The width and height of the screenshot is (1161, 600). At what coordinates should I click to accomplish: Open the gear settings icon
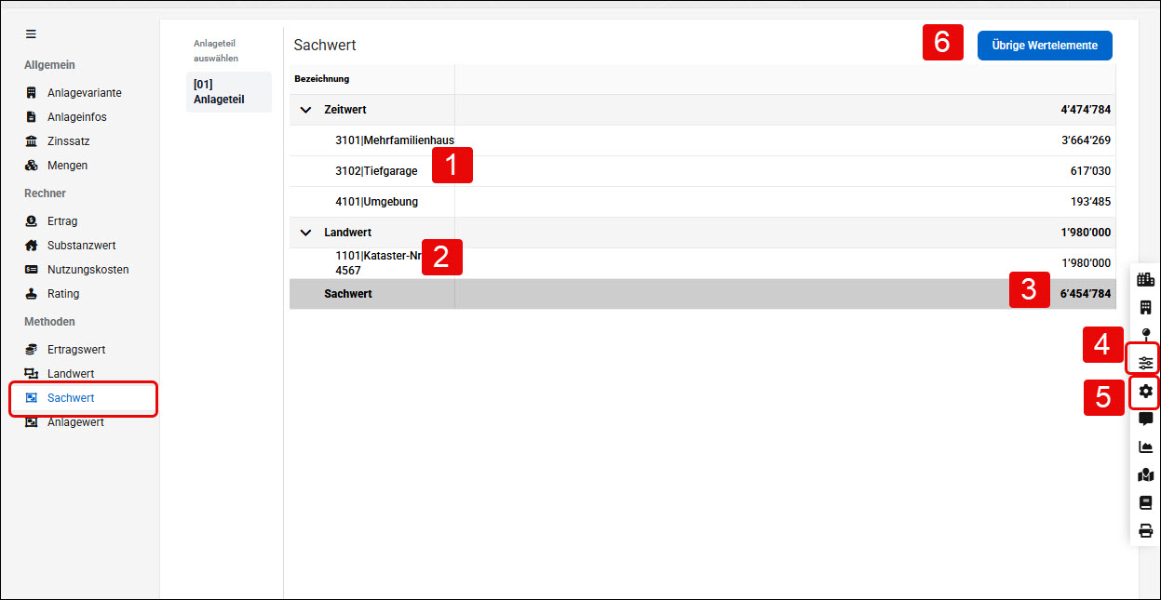(1145, 392)
